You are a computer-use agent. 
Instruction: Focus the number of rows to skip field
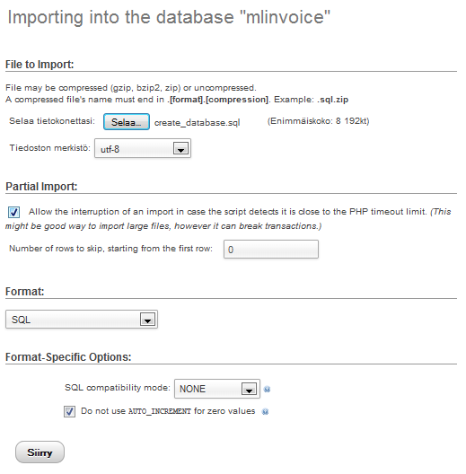tap(271, 250)
